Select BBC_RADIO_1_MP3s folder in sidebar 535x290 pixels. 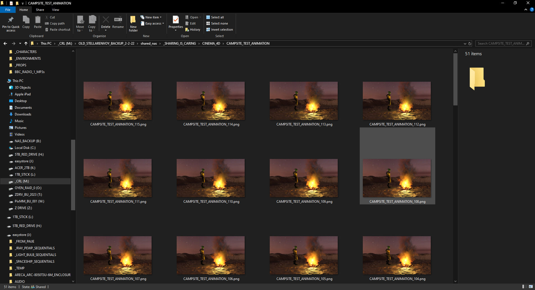pos(30,72)
